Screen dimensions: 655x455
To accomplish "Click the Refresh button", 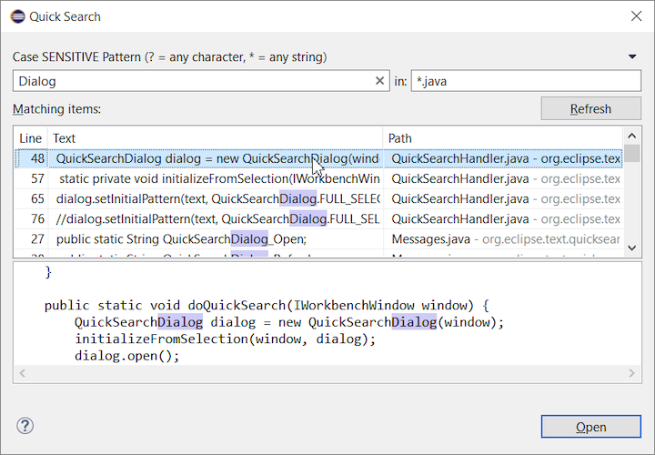I will click(x=590, y=109).
